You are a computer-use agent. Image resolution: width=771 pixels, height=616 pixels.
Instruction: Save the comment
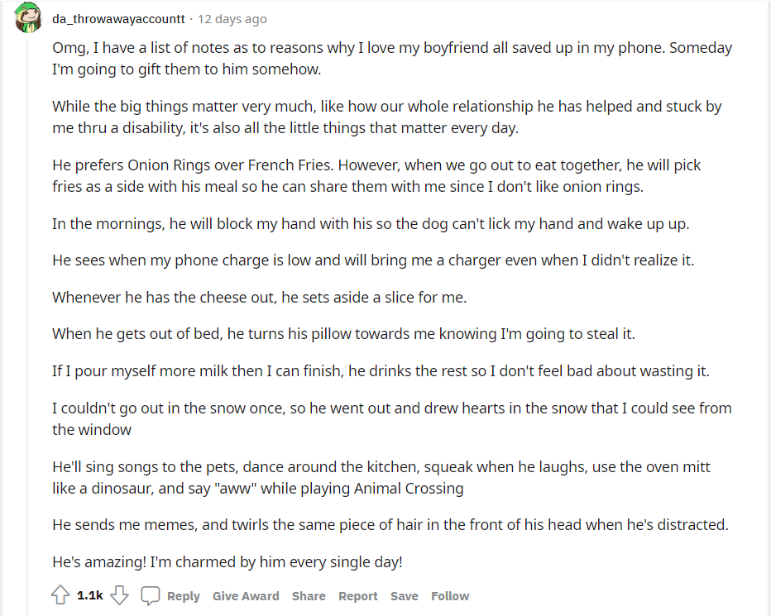tap(405, 596)
